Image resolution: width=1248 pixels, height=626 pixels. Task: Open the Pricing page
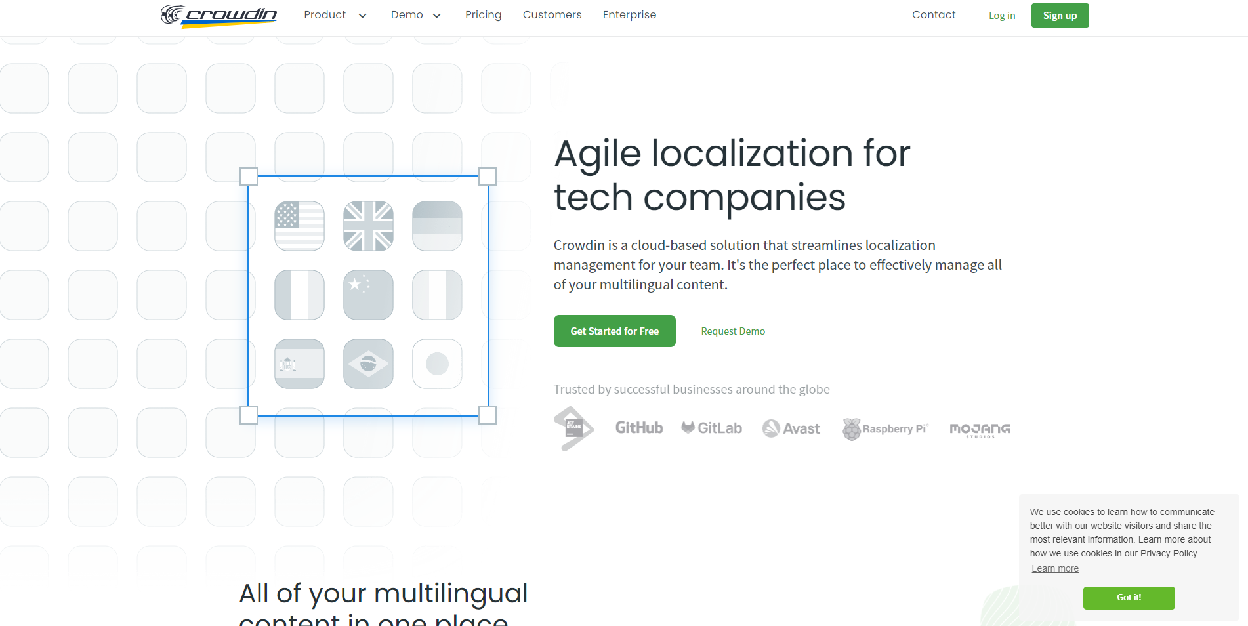click(483, 15)
